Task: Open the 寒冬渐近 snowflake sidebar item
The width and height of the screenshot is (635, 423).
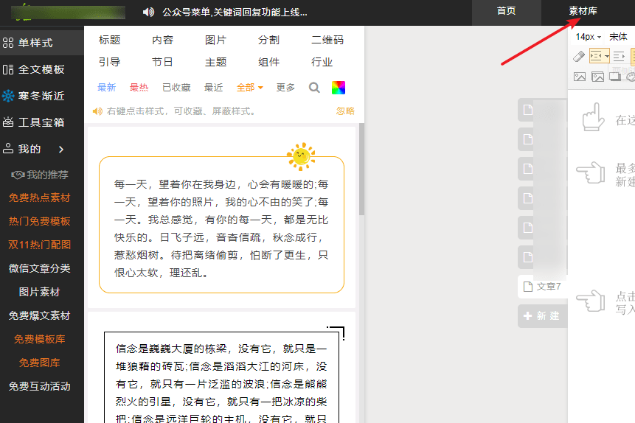Action: pyautogui.click(x=34, y=96)
